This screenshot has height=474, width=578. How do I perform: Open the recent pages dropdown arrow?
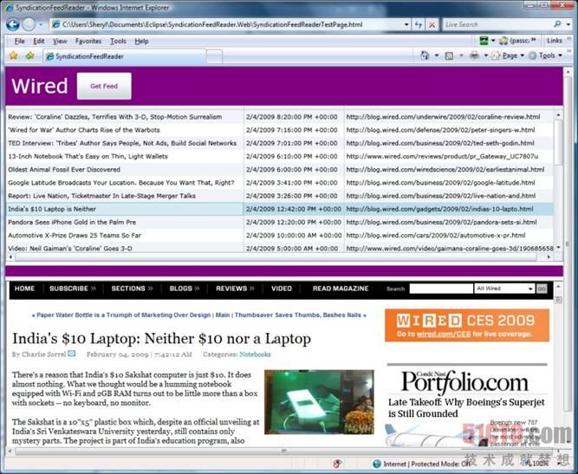coord(41,25)
